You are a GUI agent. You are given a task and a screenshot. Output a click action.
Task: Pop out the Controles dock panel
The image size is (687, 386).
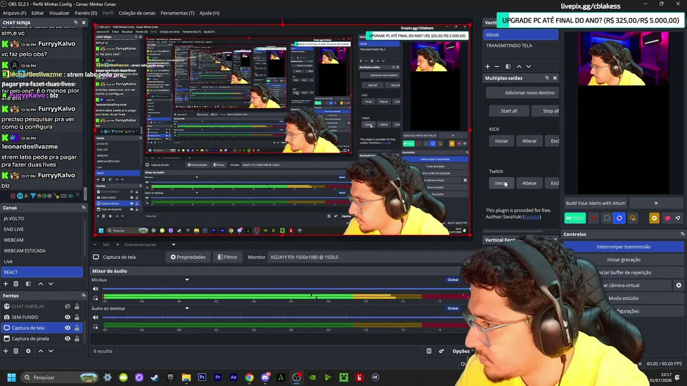(682, 234)
